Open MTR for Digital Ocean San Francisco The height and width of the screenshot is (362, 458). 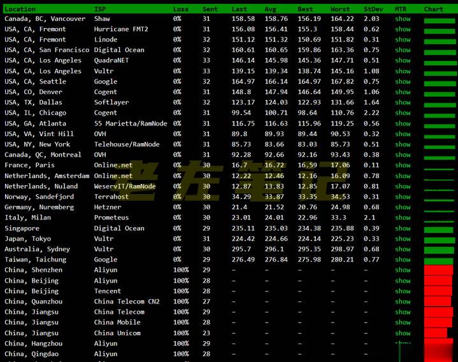[403, 50]
